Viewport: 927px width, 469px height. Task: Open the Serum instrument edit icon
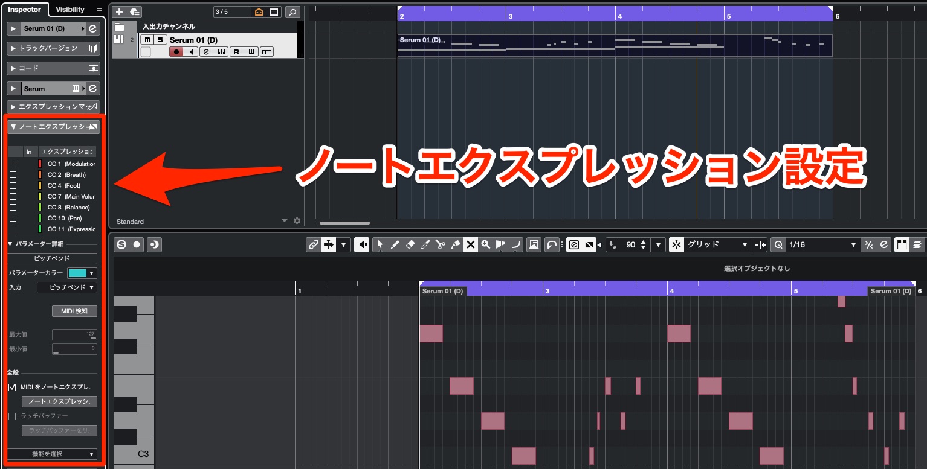point(92,88)
